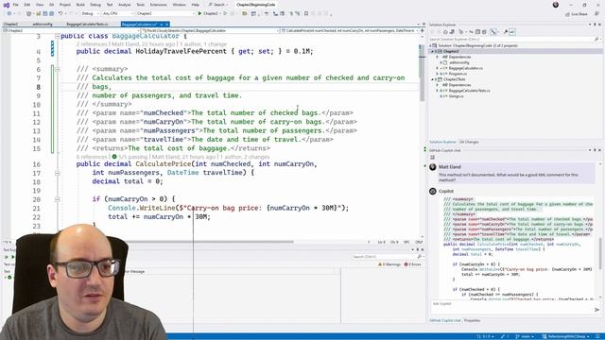
Task: Click the Solution Explorer switch views icon
Action: tap(452, 32)
